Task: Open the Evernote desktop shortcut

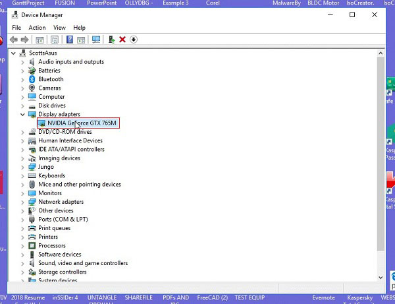Action: (x=323, y=297)
